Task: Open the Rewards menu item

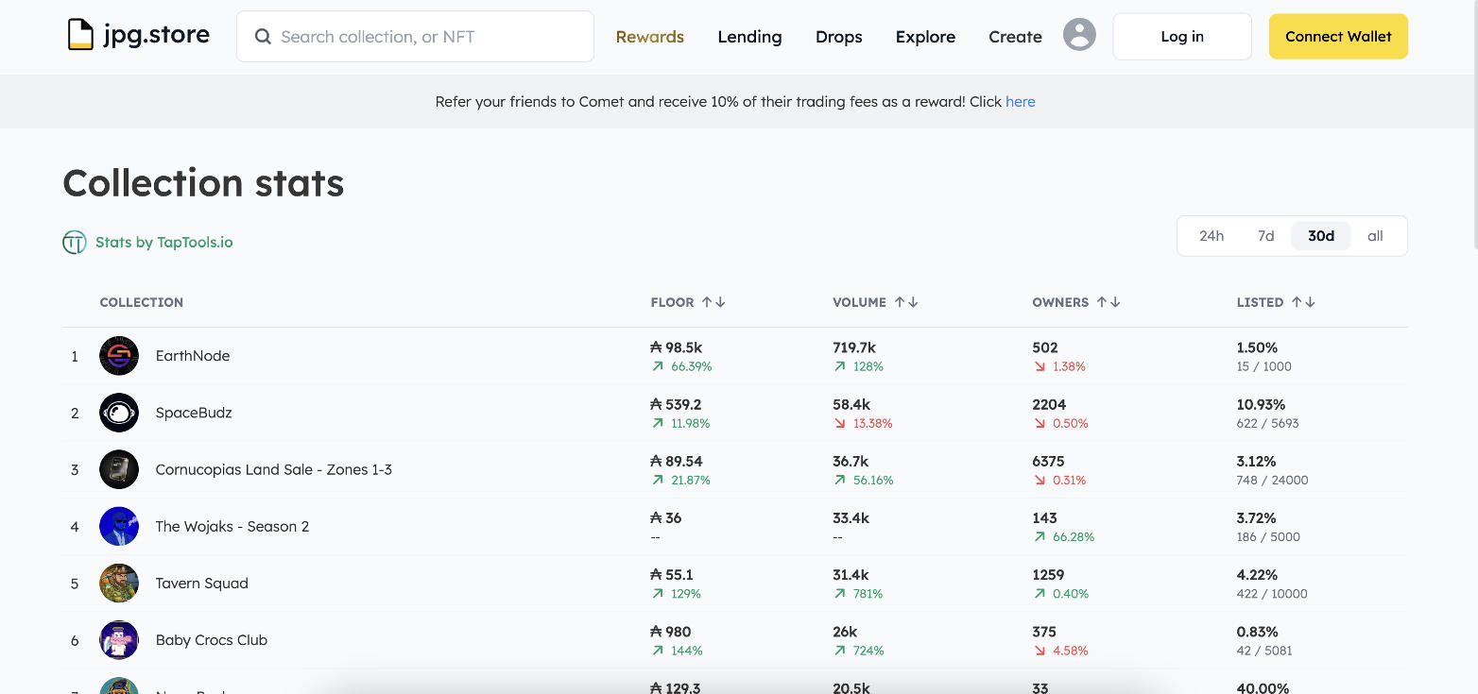Action: tap(649, 37)
